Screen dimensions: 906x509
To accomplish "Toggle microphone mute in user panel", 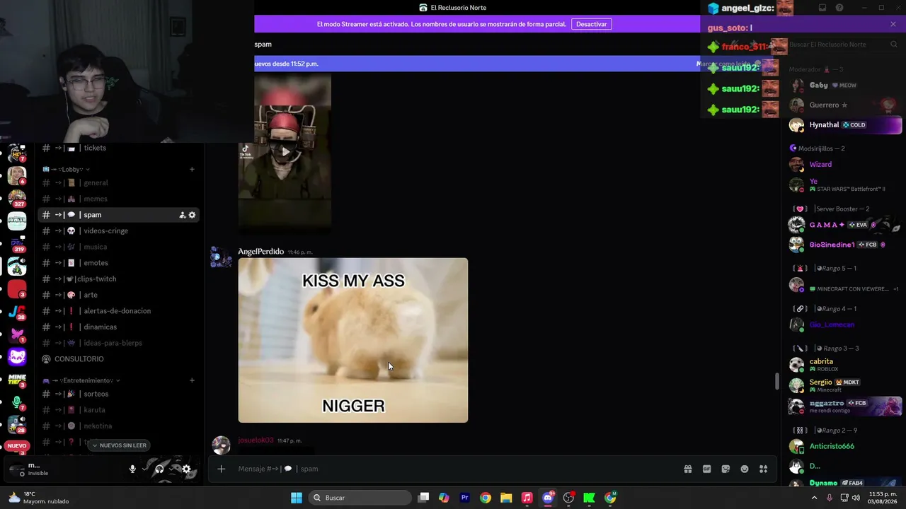I will 132,469.
